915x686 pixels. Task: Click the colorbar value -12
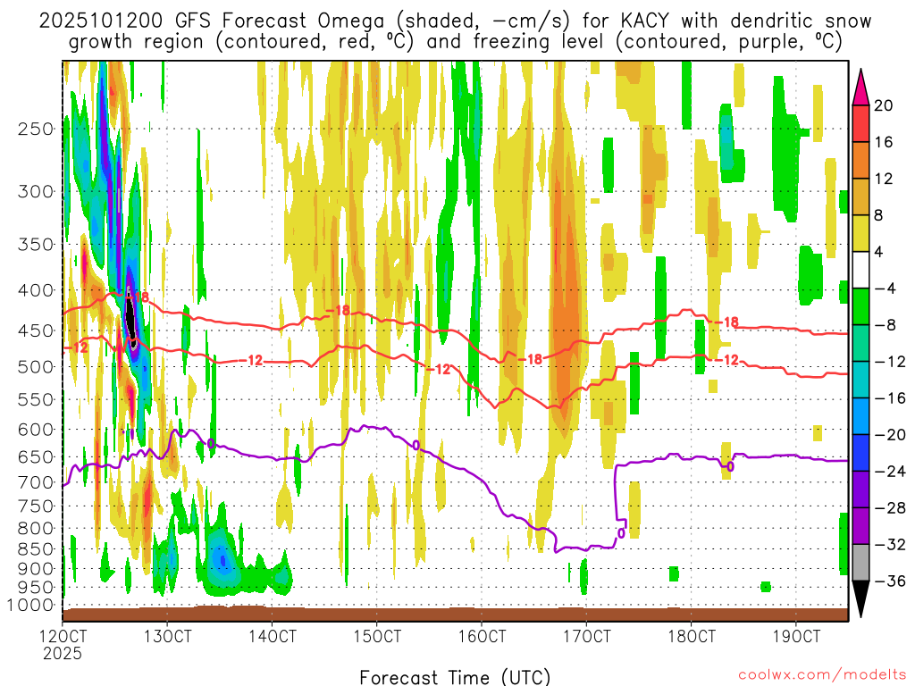click(x=889, y=363)
